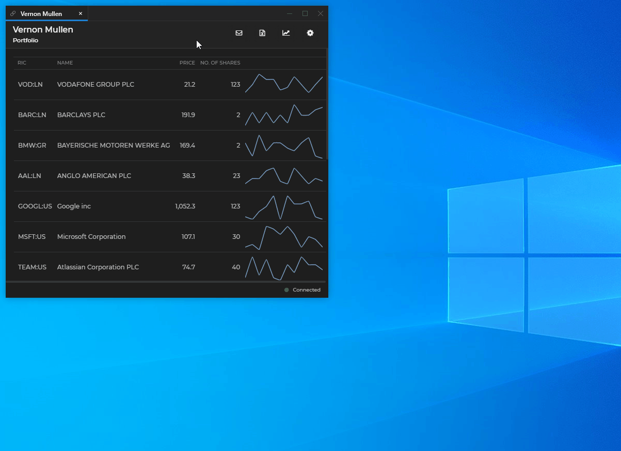621x451 pixels.
Task: Select the MSFT:US ticker cell
Action: click(32, 237)
